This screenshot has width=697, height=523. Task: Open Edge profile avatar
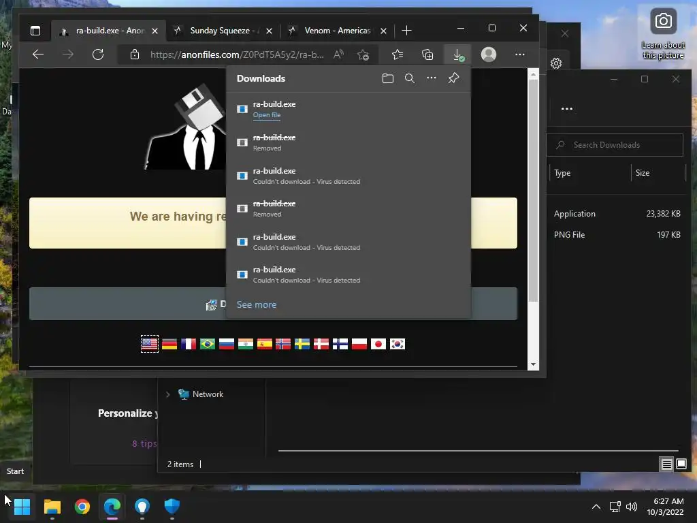pos(489,54)
